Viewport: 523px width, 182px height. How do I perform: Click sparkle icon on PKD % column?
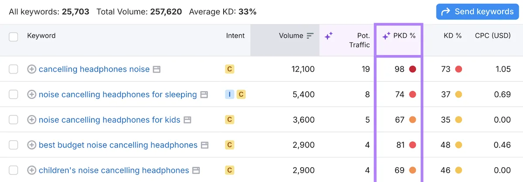386,36
